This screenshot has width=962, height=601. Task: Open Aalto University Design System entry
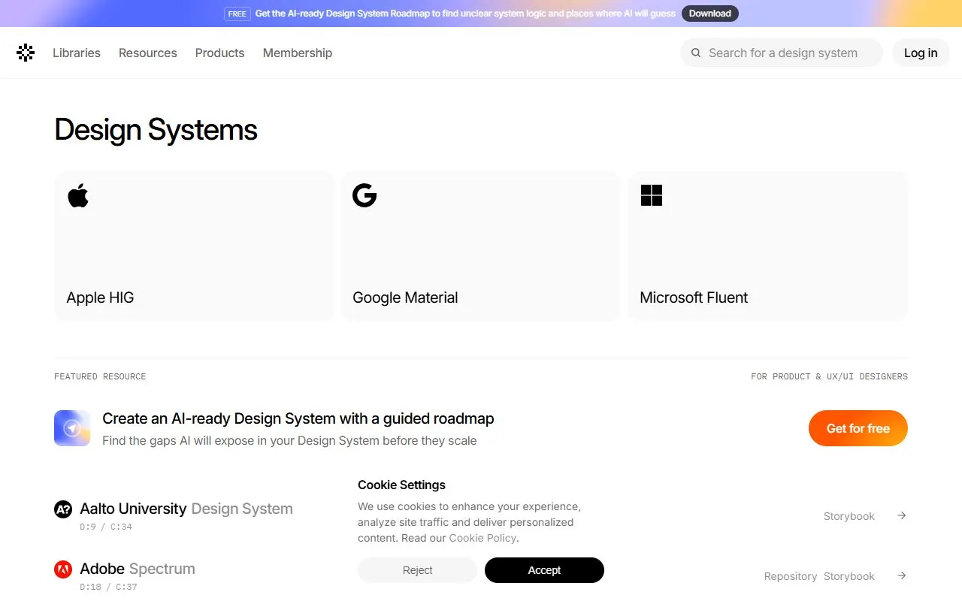pos(186,509)
